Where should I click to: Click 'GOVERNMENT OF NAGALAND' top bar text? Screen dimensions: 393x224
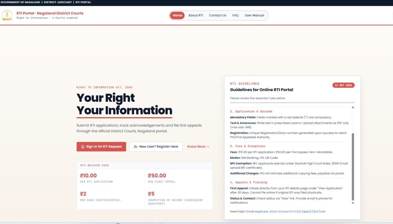20,2
